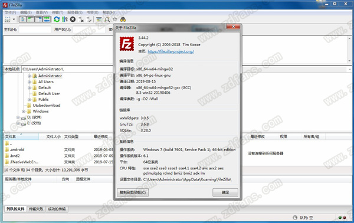Screen dimensions: 354x223
Task: Select the .android folder row
Action: [x=58, y=149]
